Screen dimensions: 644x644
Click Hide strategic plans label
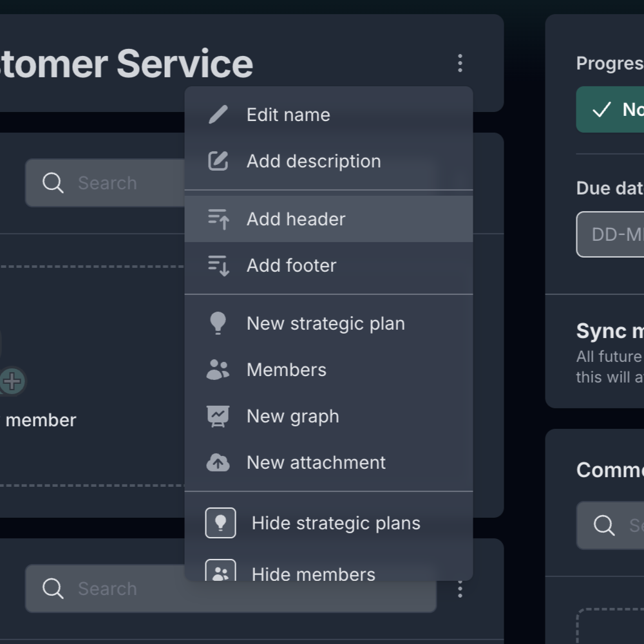[336, 523]
